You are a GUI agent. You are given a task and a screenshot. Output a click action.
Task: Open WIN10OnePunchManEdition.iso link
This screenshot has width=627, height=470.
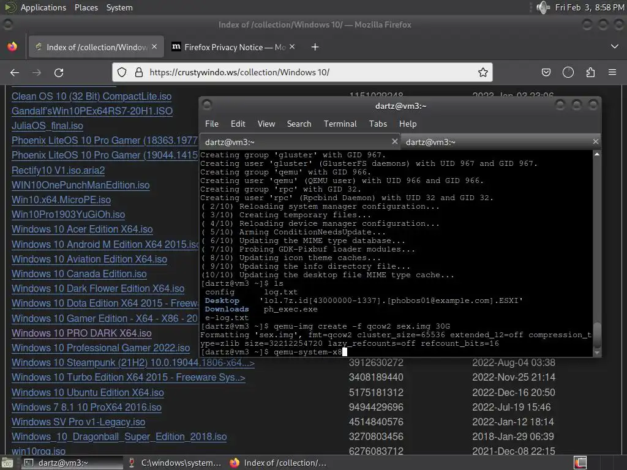point(80,185)
